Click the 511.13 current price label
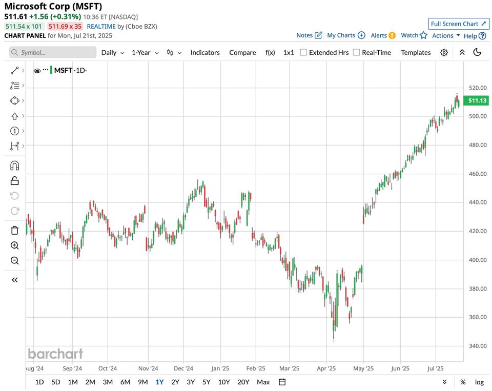The height and width of the screenshot is (391, 492). (x=476, y=100)
